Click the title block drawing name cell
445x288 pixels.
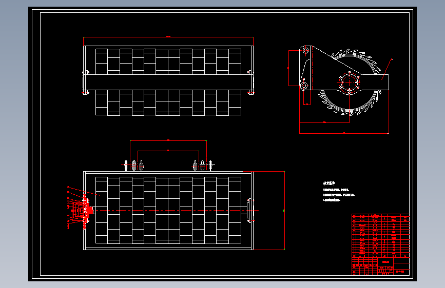coord(385,262)
